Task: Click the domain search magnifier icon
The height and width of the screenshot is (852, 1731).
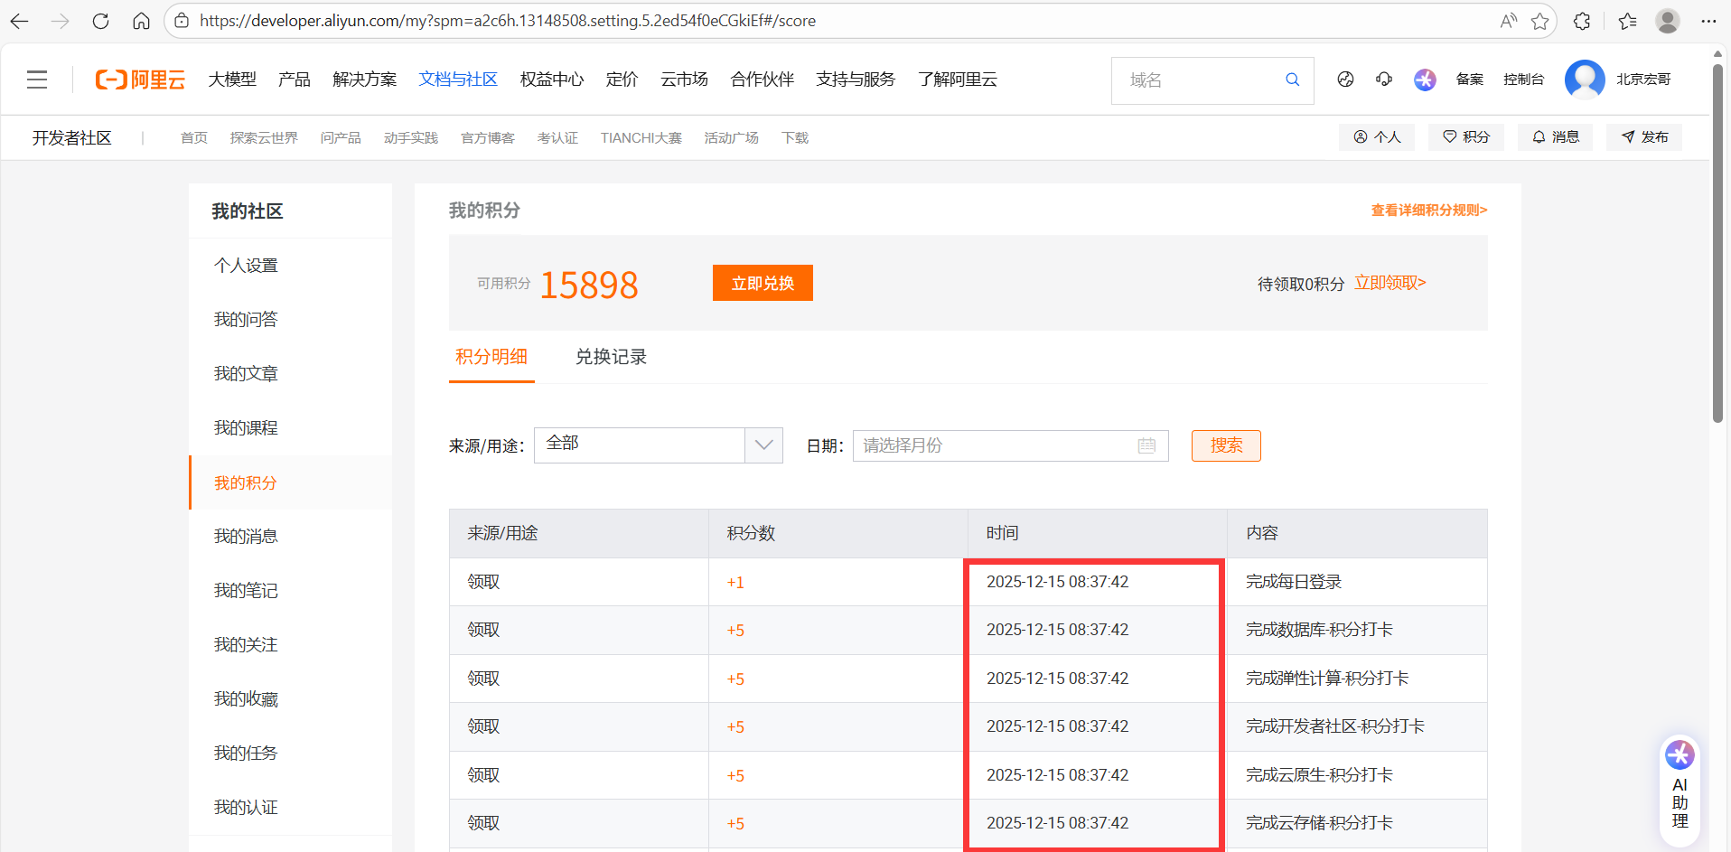Action: coord(1292,80)
